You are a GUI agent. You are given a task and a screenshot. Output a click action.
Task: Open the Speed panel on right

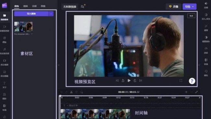click(206, 50)
